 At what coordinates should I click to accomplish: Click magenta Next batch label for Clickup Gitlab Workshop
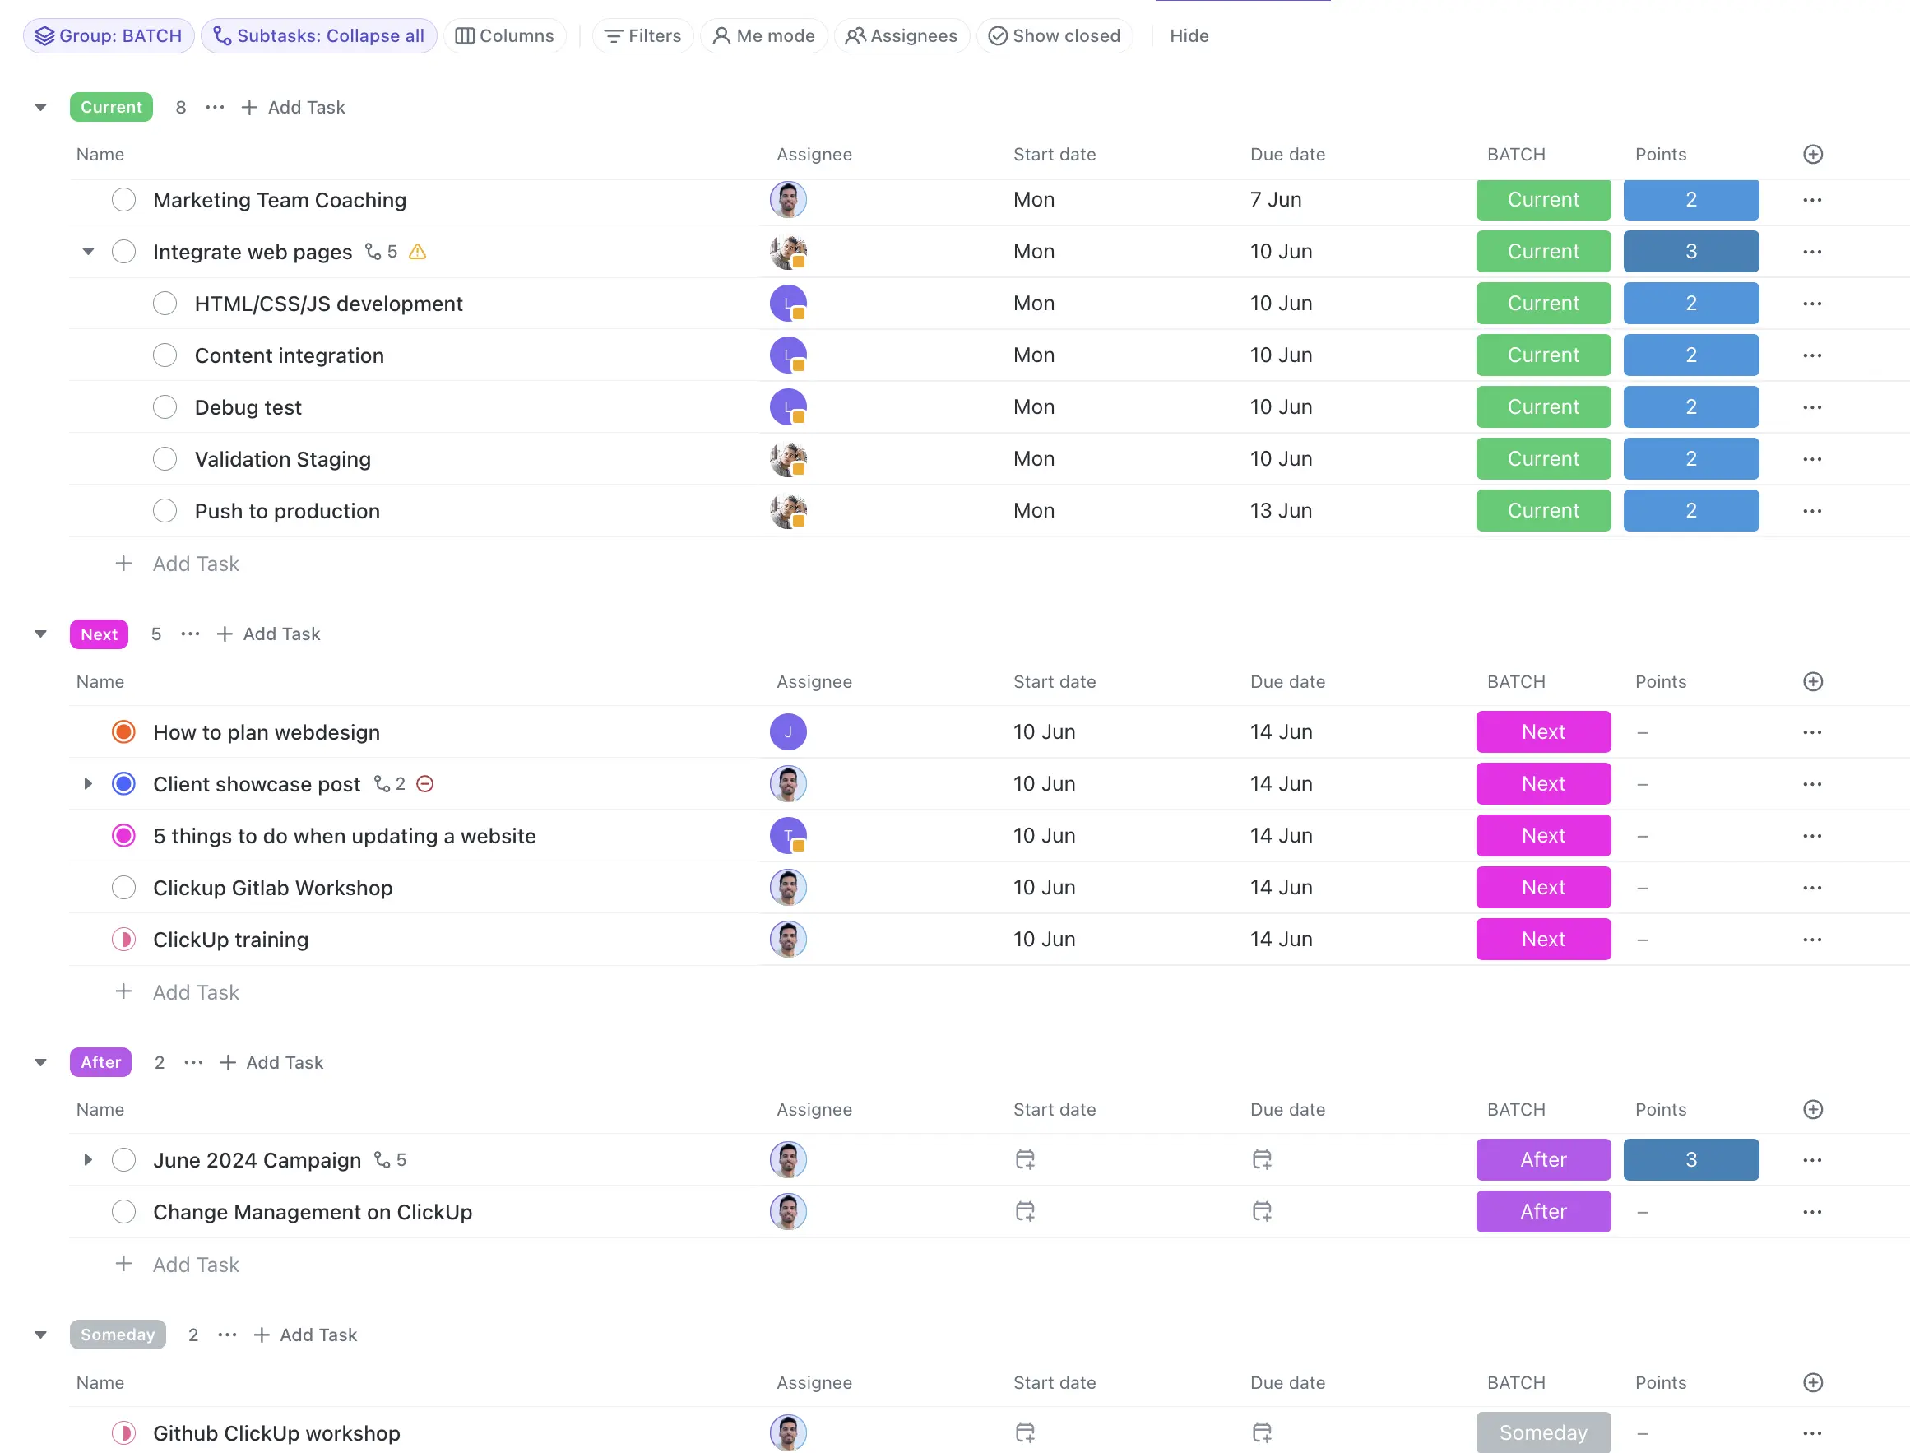coord(1543,889)
